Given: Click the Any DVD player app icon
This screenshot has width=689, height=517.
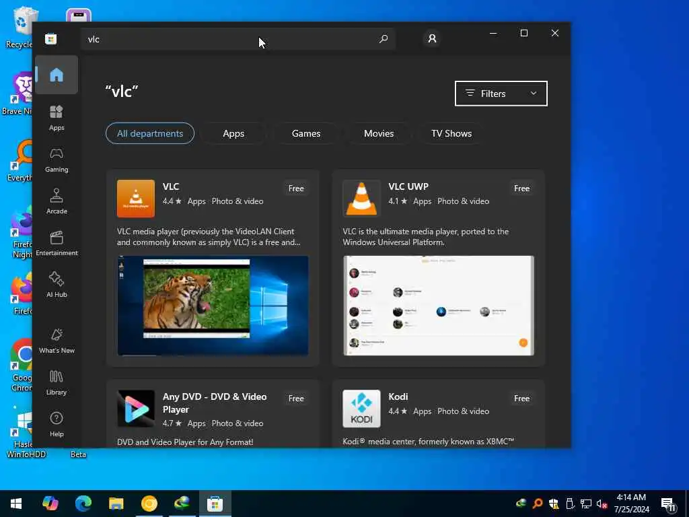Looking at the screenshot, I should (x=136, y=409).
